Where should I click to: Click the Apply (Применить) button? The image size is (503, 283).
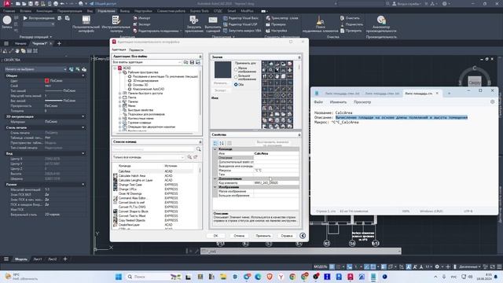click(263, 236)
